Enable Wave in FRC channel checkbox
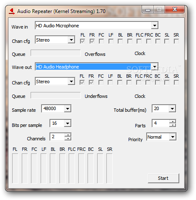196x200 pixels. coord(149,41)
